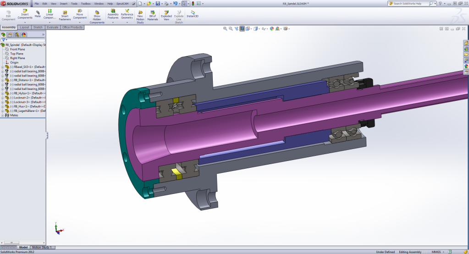Open the FeatureManager design tree tab
Screen dimensions: 469x254
click(x=3, y=35)
